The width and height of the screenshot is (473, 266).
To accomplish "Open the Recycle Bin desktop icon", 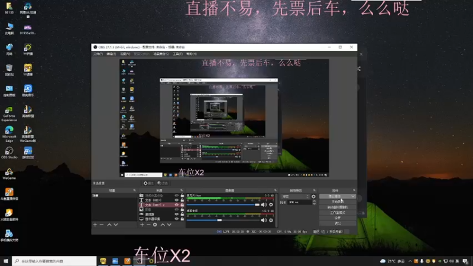I will pos(9,70).
